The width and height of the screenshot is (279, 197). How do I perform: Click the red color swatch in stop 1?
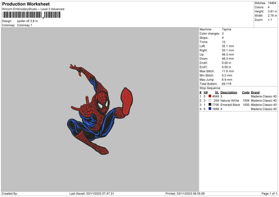[x=211, y=96]
